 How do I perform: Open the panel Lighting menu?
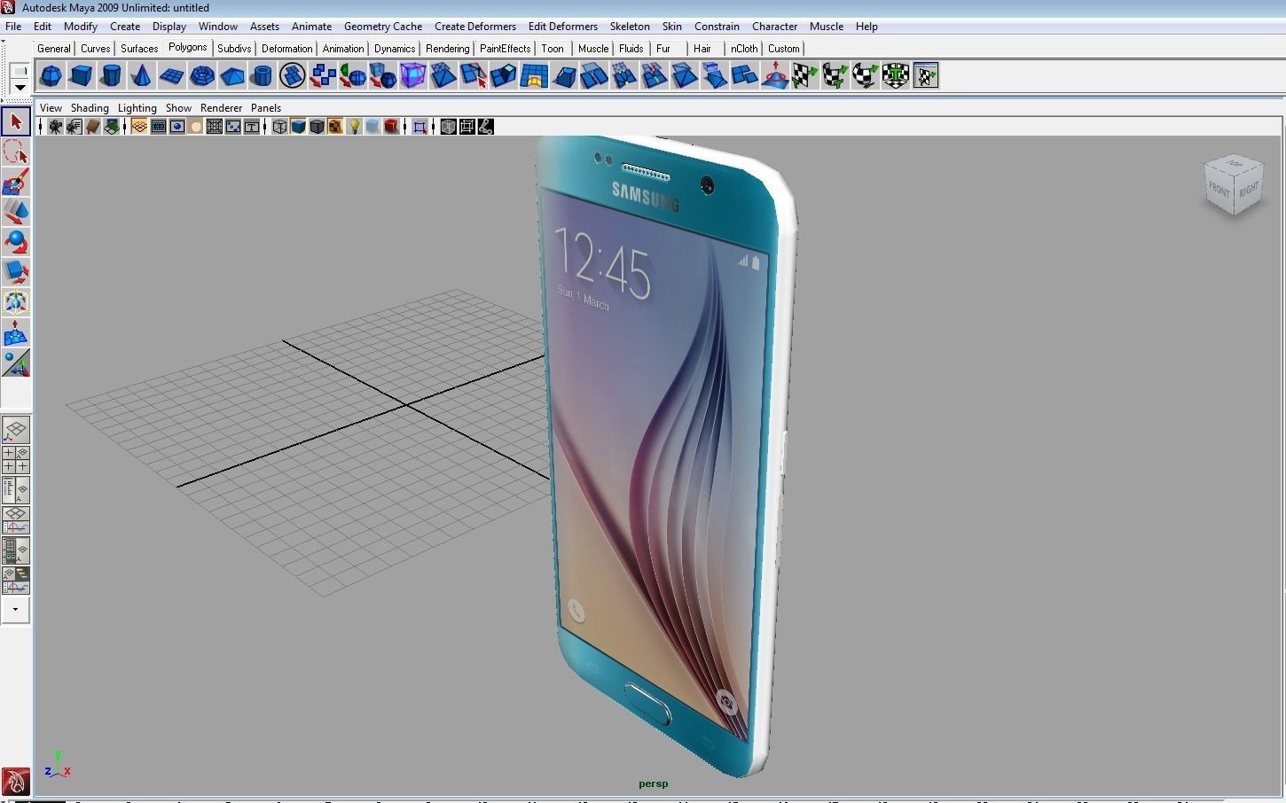click(137, 108)
